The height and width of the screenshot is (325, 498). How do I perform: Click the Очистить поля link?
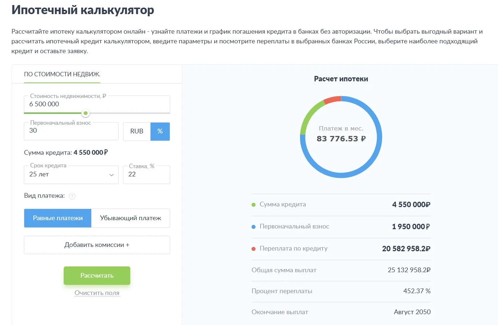pos(97,293)
